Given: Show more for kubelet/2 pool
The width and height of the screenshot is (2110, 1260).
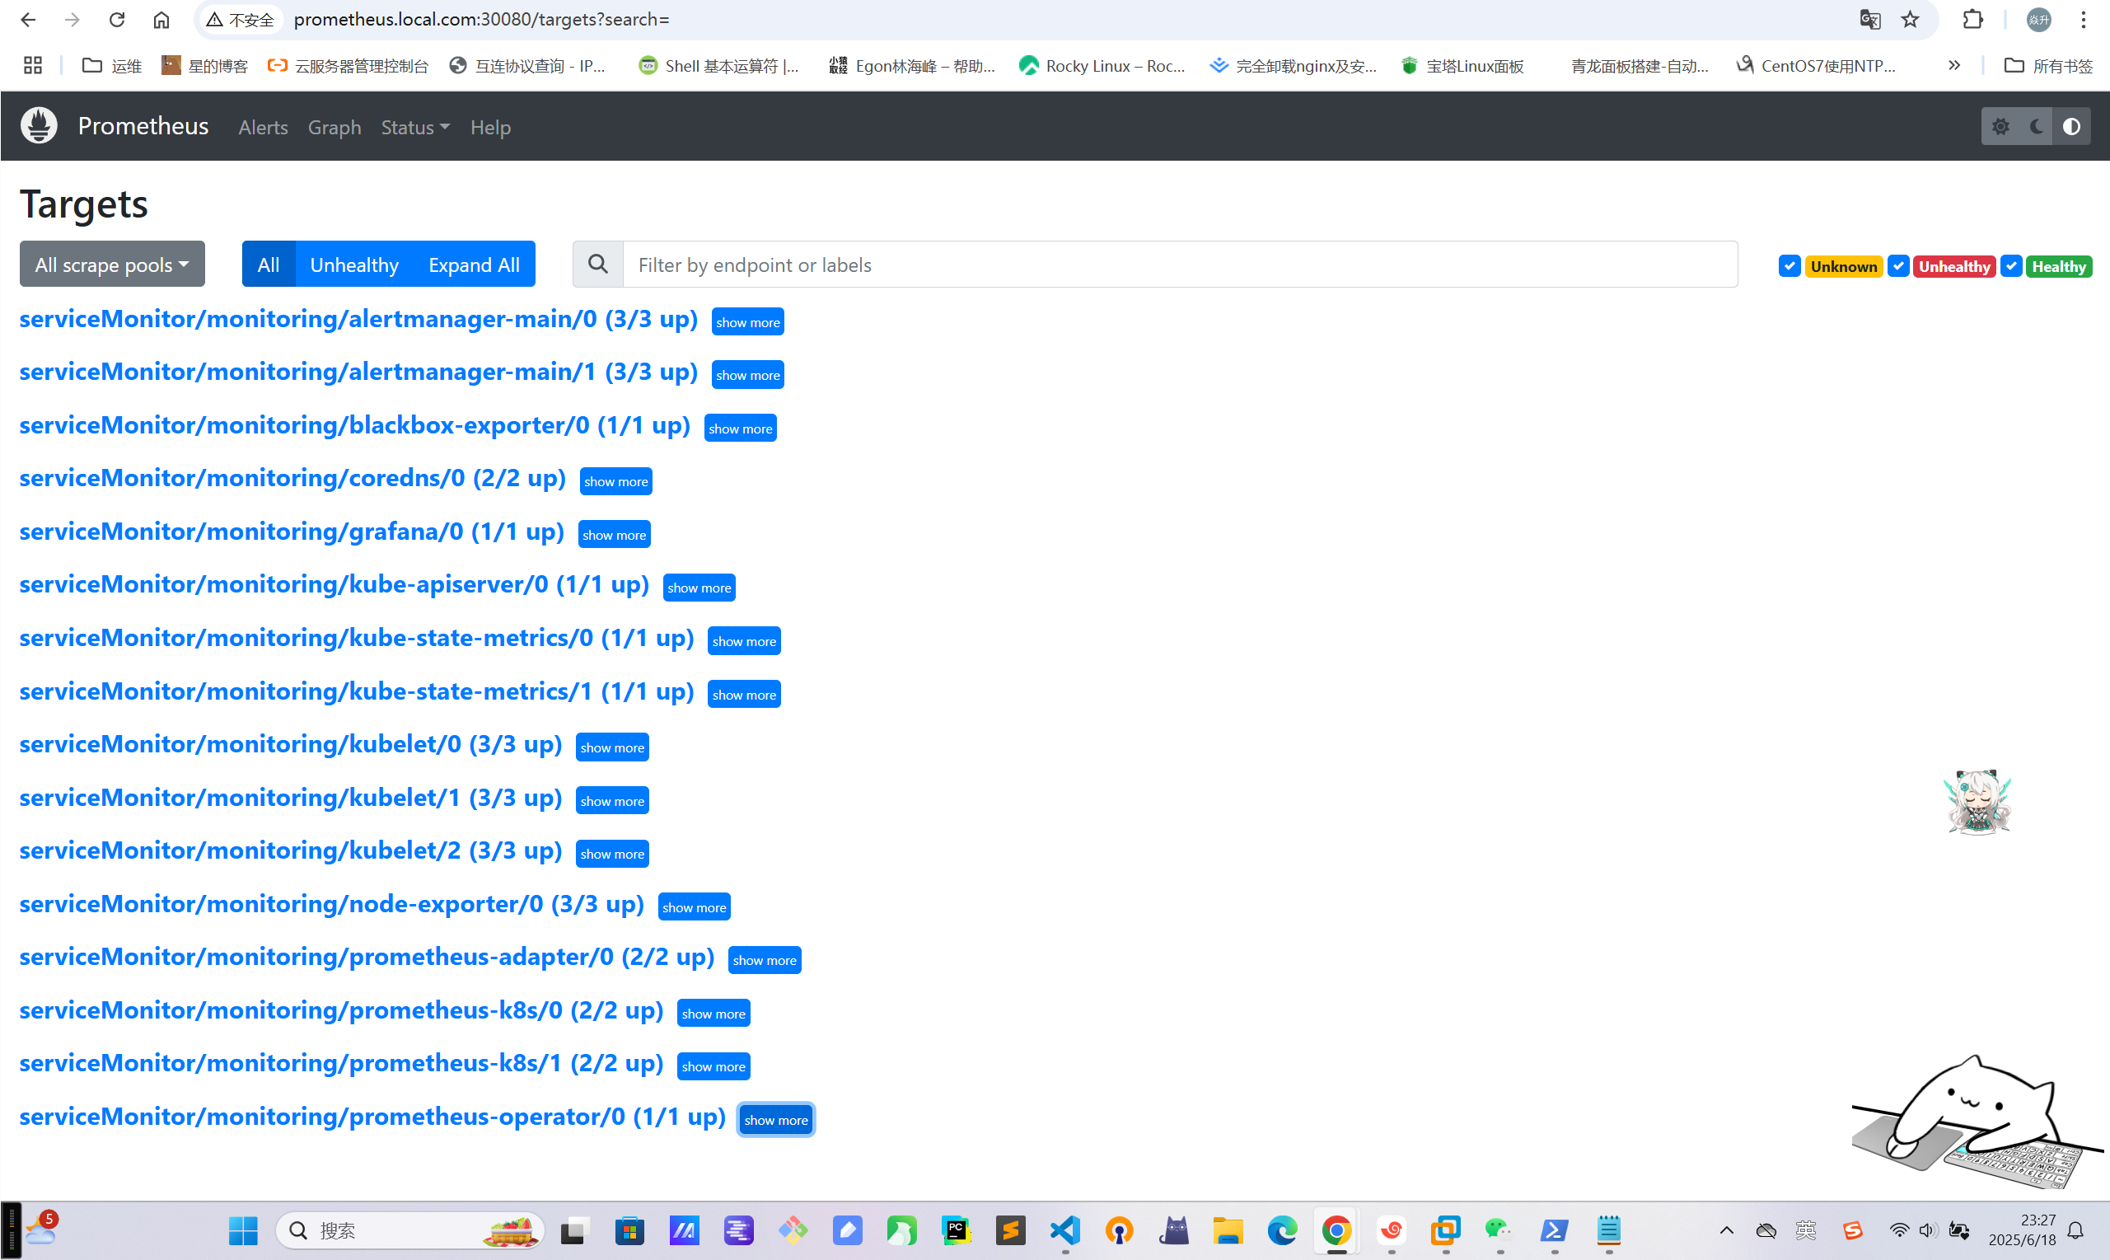Looking at the screenshot, I should [x=613, y=855].
